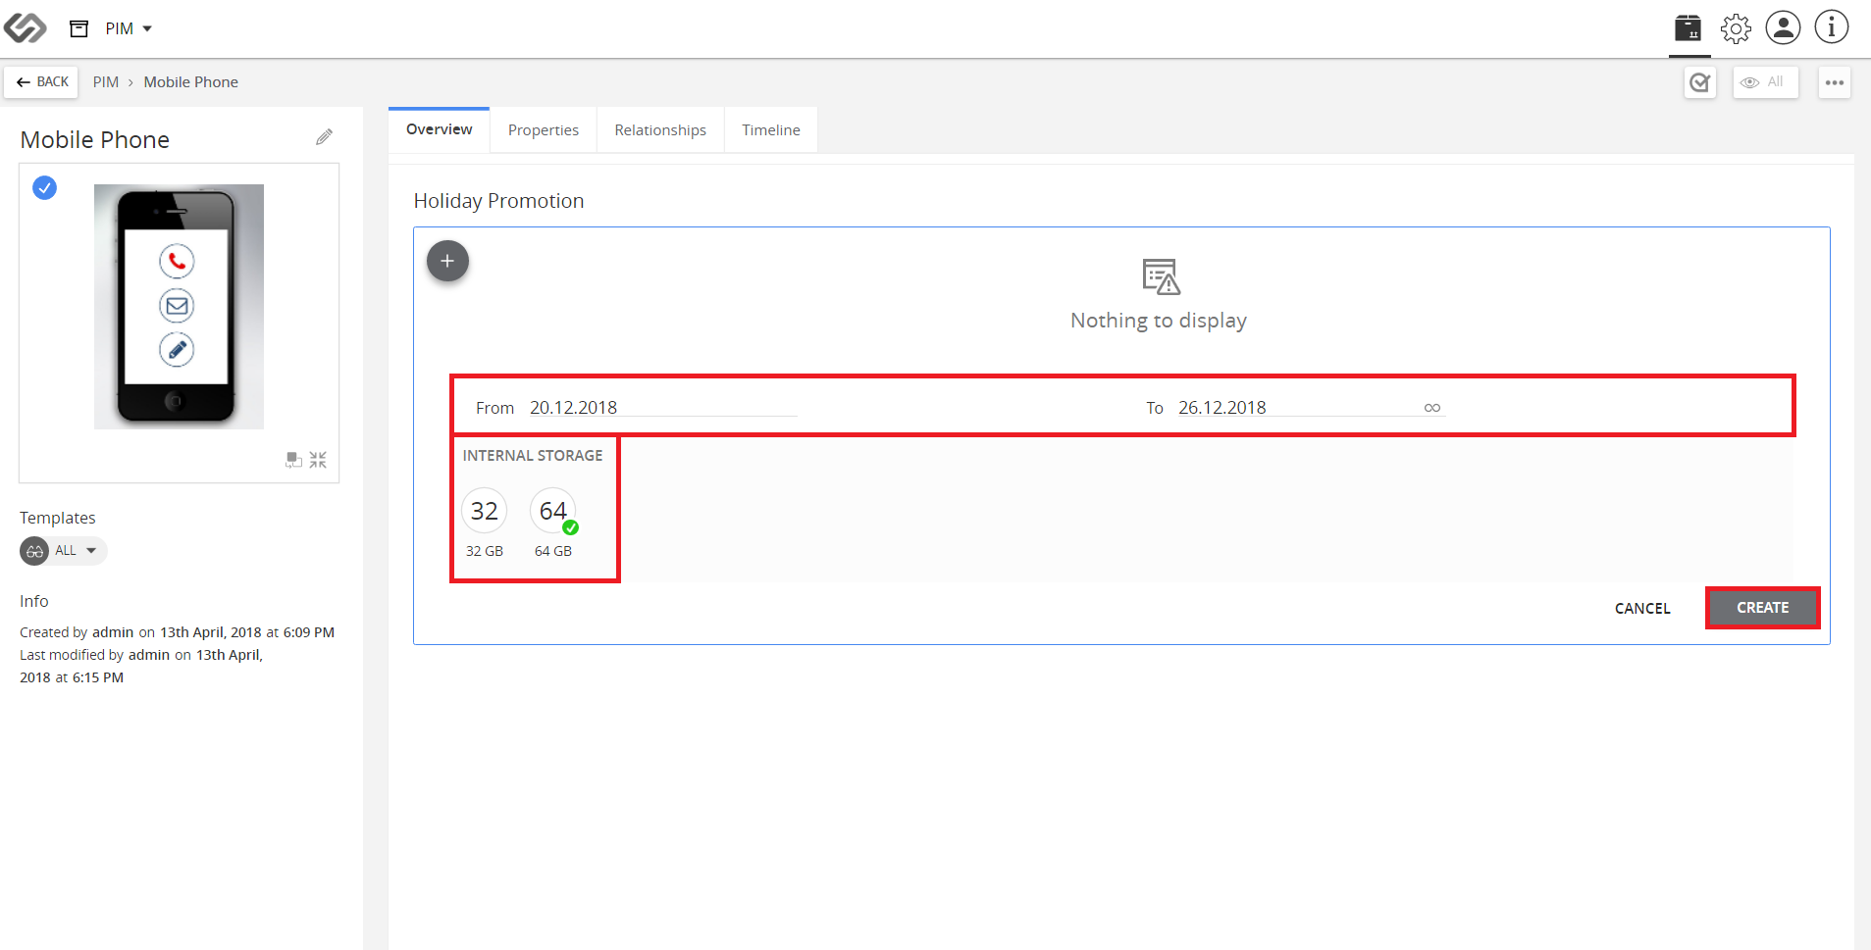
Task: Go back using the BACK button
Action: click(x=41, y=82)
